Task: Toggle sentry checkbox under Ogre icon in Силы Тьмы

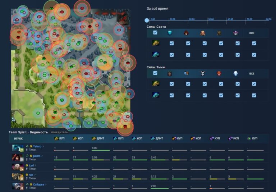Action: click(188, 95)
